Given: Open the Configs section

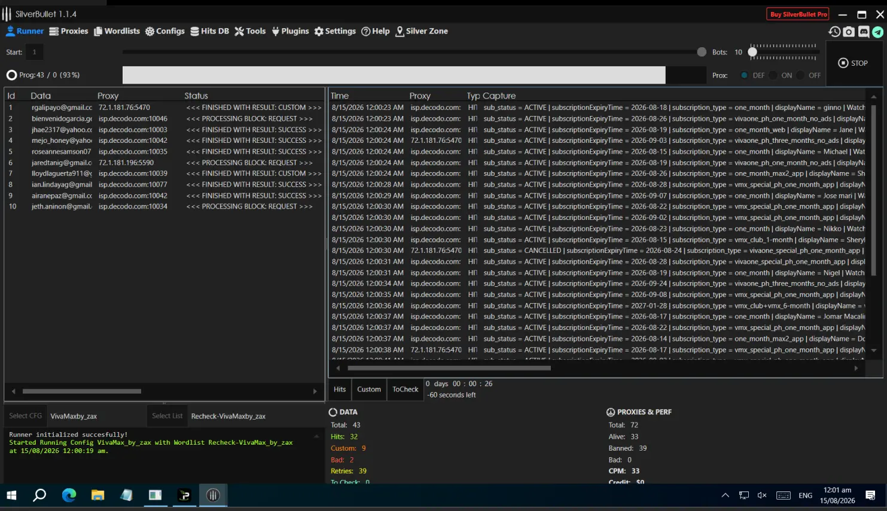Looking at the screenshot, I should click(x=165, y=31).
